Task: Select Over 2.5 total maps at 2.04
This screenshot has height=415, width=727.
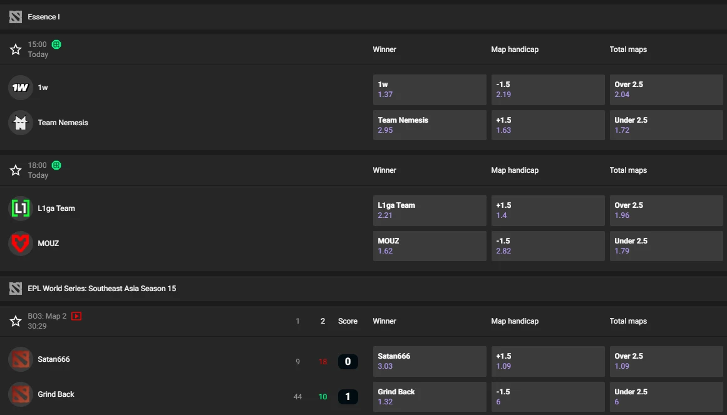Action: tap(666, 90)
